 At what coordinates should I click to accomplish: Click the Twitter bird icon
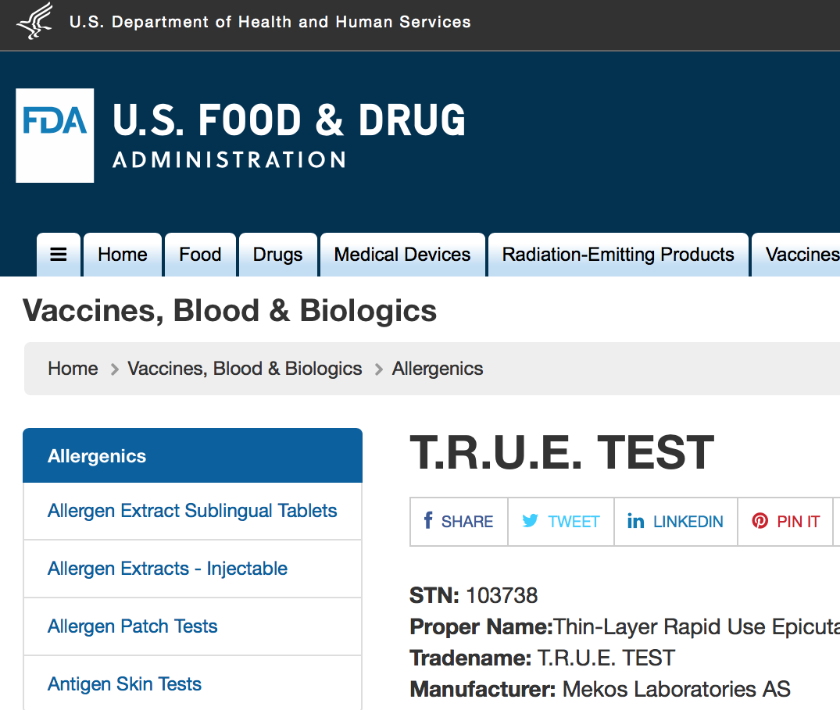[531, 521]
